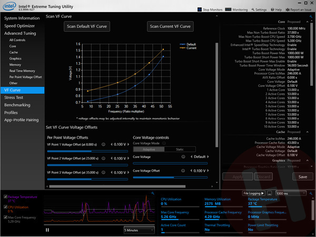
Task: Start File Logging
Action: pyautogui.click(x=254, y=193)
